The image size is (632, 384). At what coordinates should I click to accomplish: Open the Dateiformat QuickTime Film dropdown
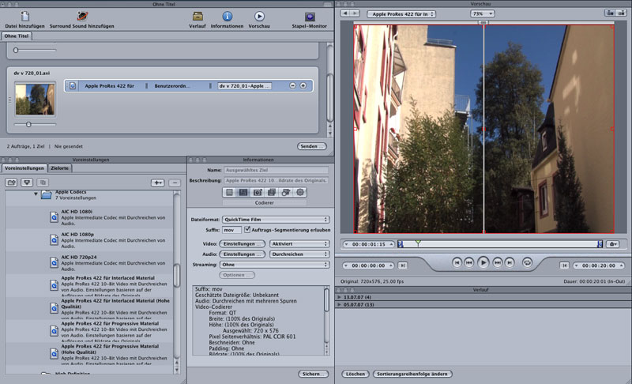pyautogui.click(x=275, y=219)
